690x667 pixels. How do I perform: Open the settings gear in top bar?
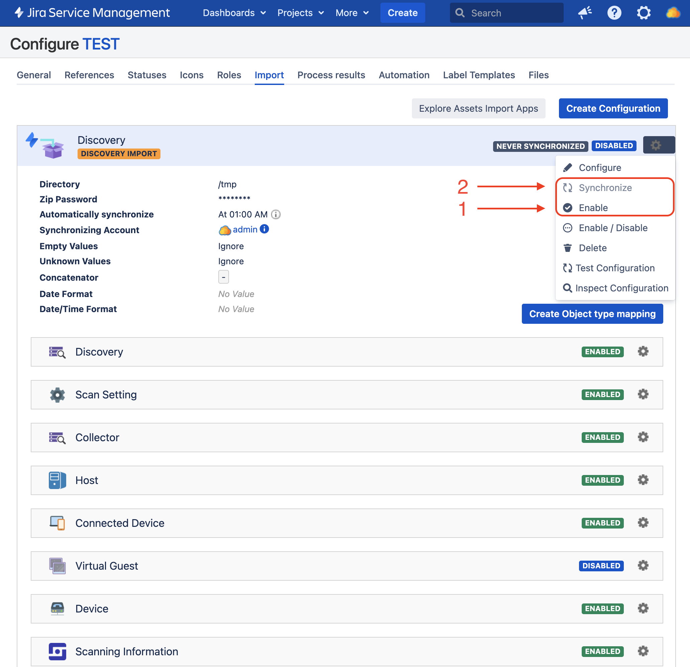point(644,13)
